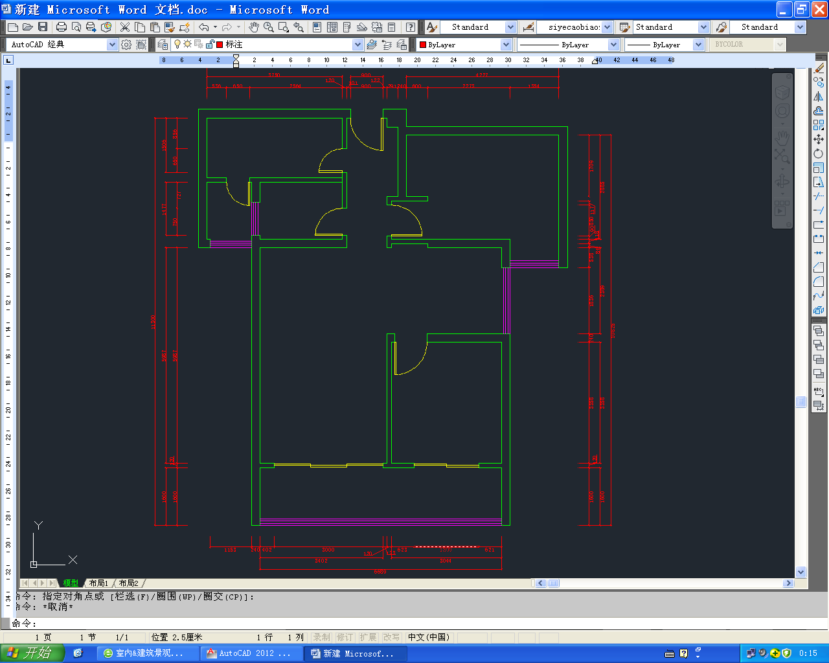Click the Print (plot) icon

pos(62,27)
